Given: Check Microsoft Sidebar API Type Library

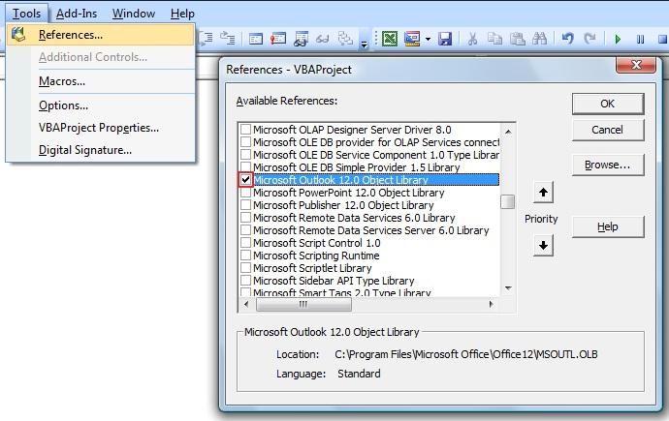Looking at the screenshot, I should [x=245, y=280].
